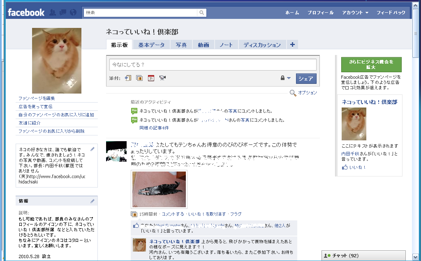Click ファンページのお気に入りから削除 link
Viewport: 421px width, 261px height.
[x=51, y=131]
